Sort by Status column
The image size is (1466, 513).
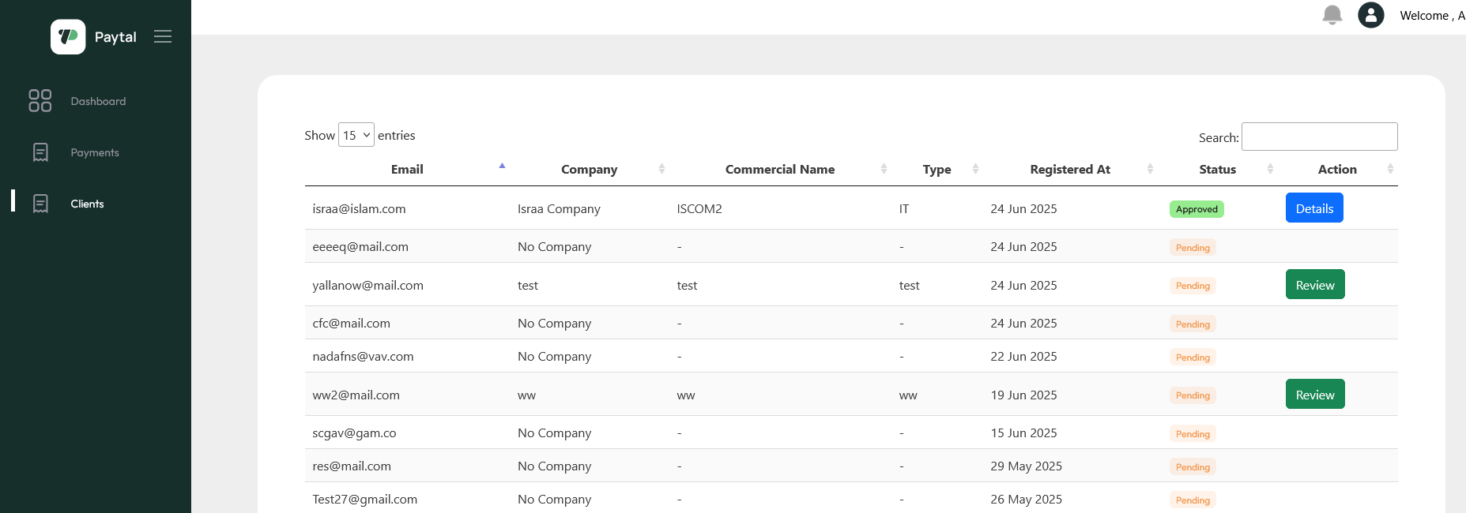(1217, 170)
